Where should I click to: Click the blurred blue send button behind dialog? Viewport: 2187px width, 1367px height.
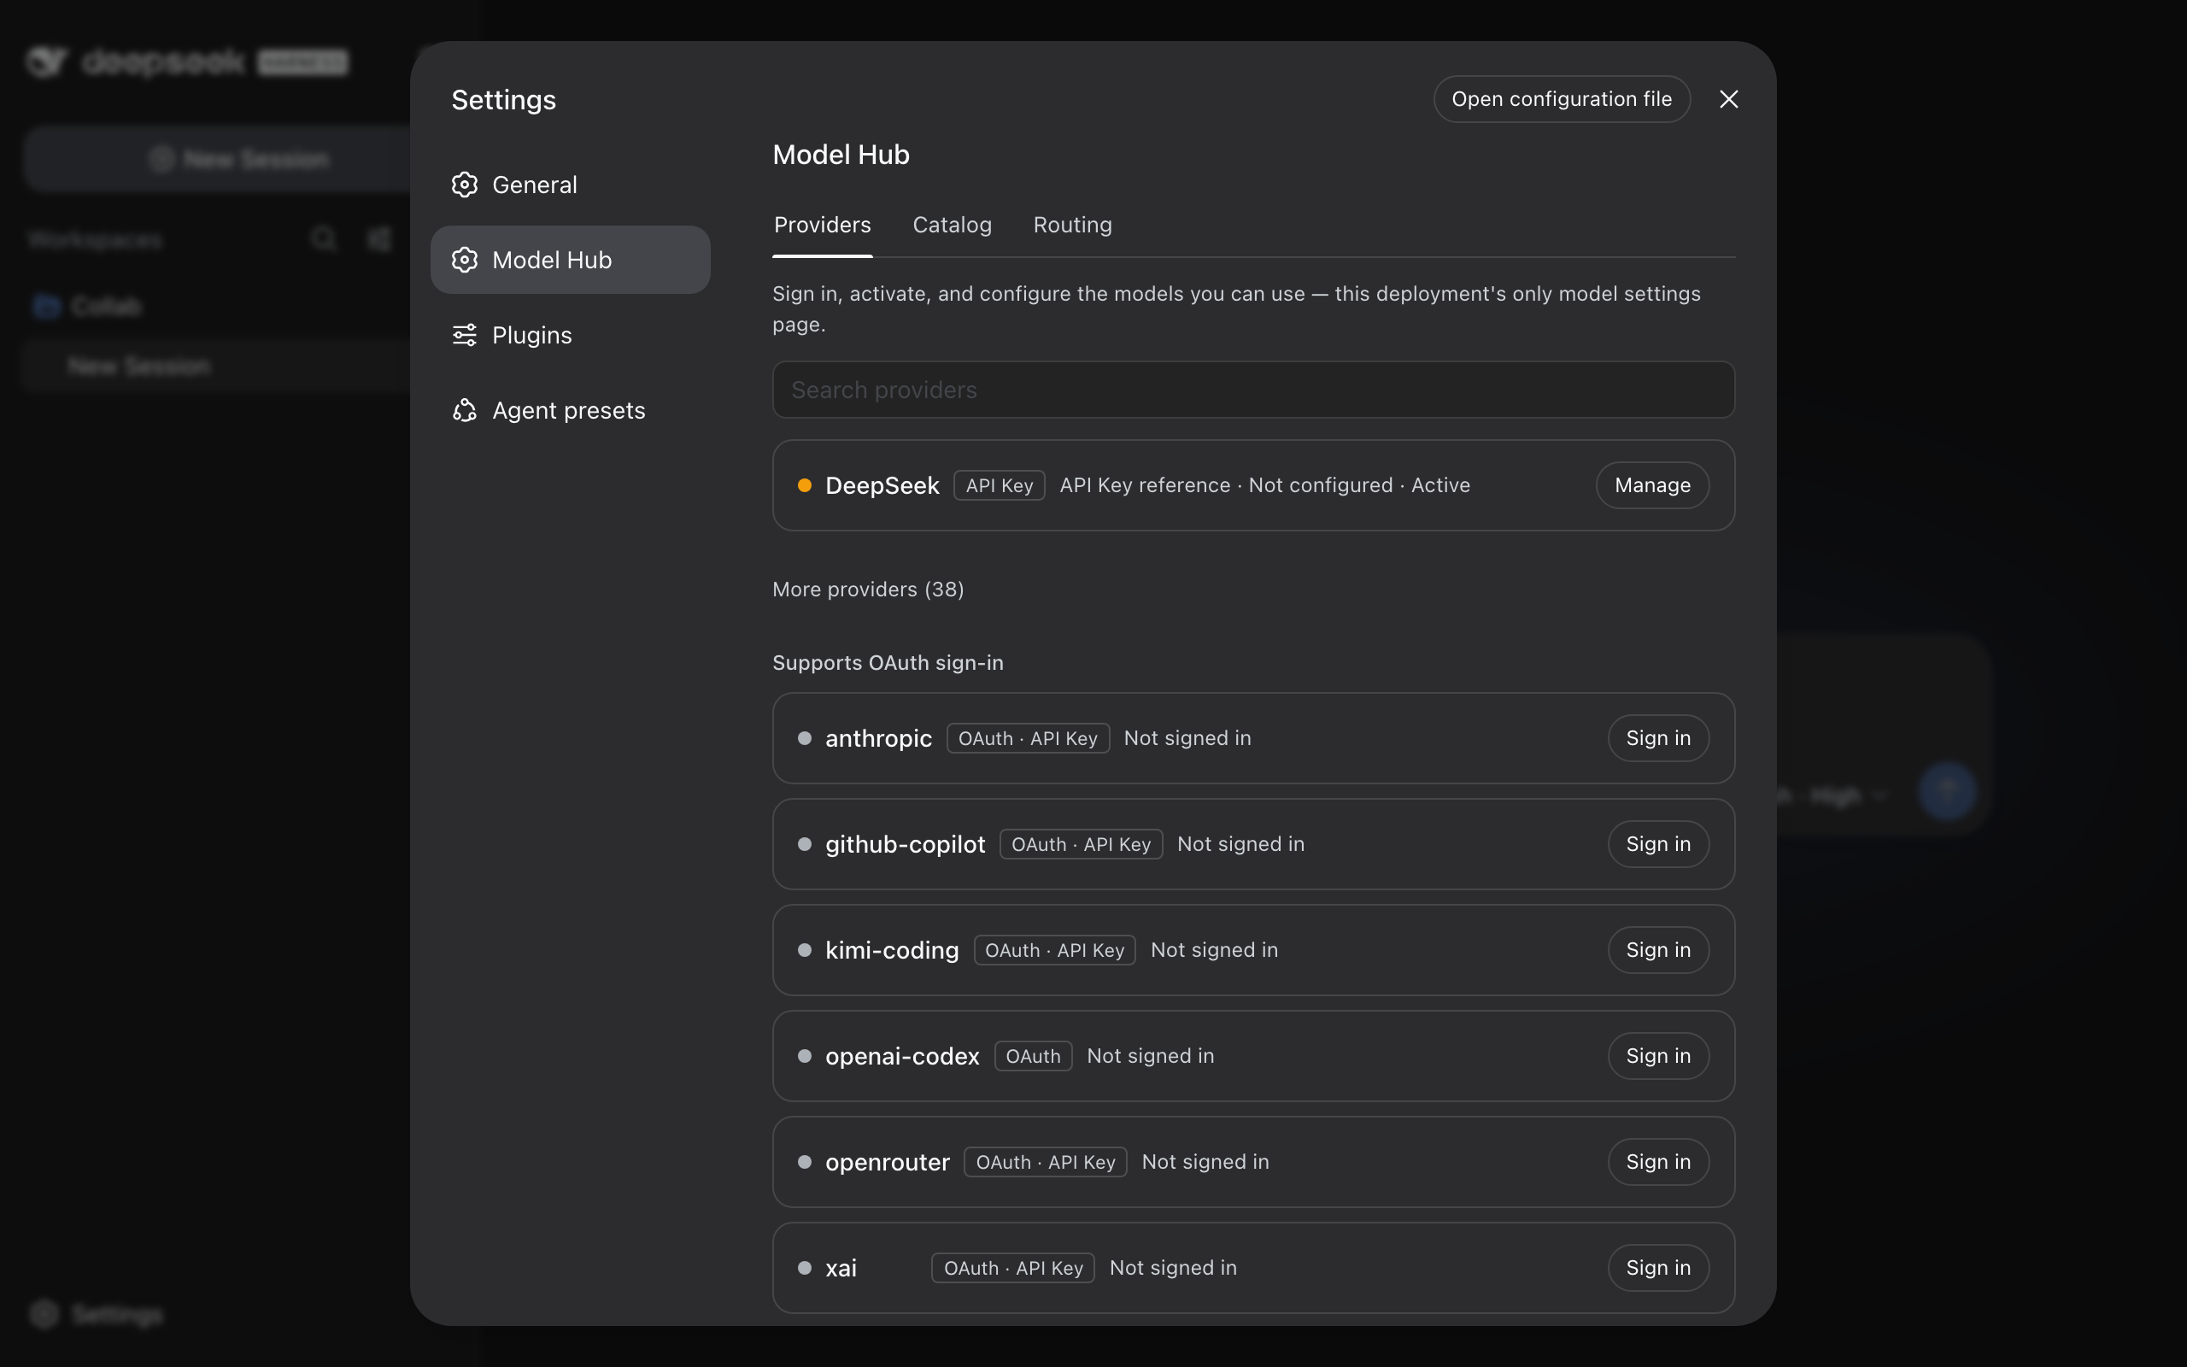(x=1948, y=791)
